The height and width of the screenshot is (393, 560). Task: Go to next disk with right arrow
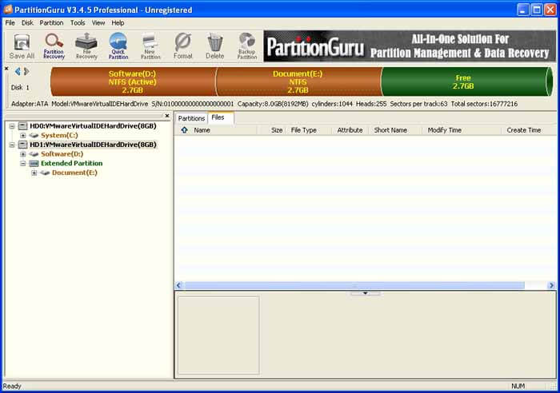26,72
